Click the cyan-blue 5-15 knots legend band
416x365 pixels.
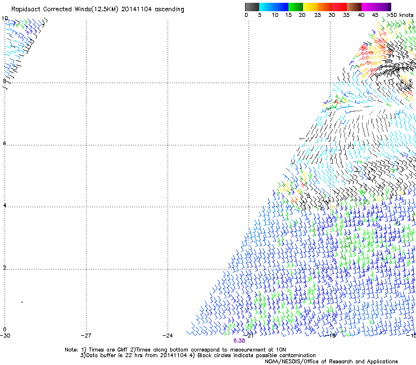coord(274,7)
